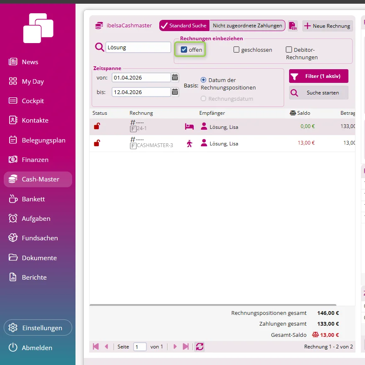Click the Neue Rechnung button
This screenshot has width=365, height=365.
point(328,26)
